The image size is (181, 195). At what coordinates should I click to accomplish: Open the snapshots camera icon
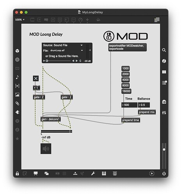(x=164, y=102)
